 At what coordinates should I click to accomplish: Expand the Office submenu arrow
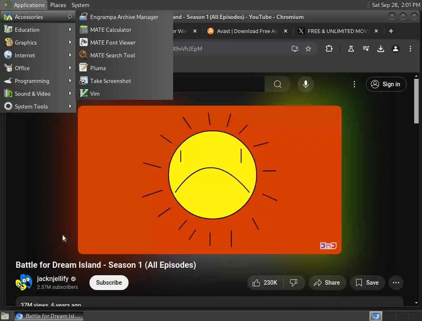[70, 68]
